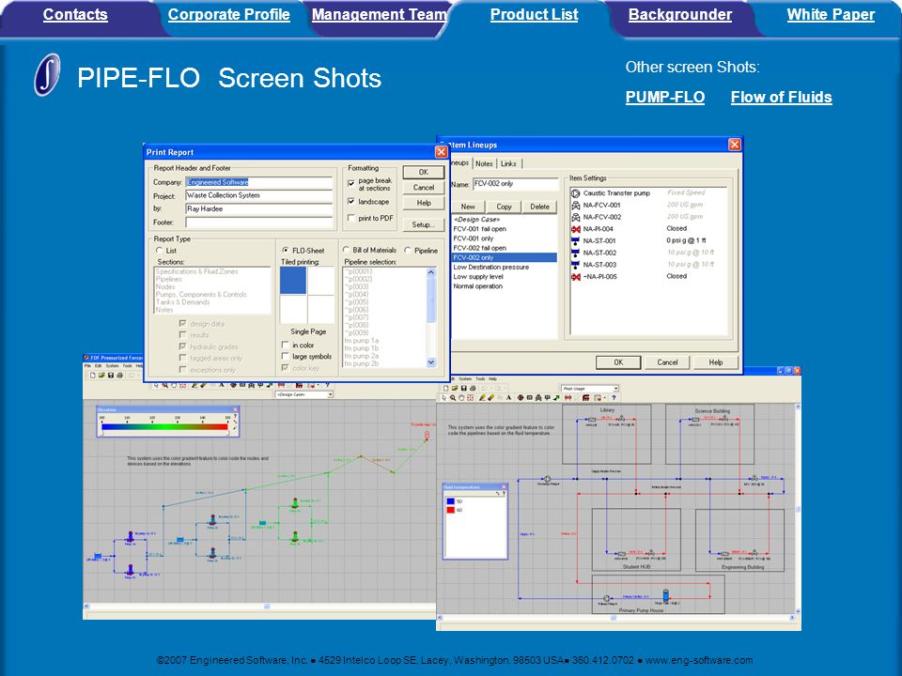Screen dimensions: 902x676
Task: Open System menu in FDF Pressurized window
Action: (x=112, y=365)
